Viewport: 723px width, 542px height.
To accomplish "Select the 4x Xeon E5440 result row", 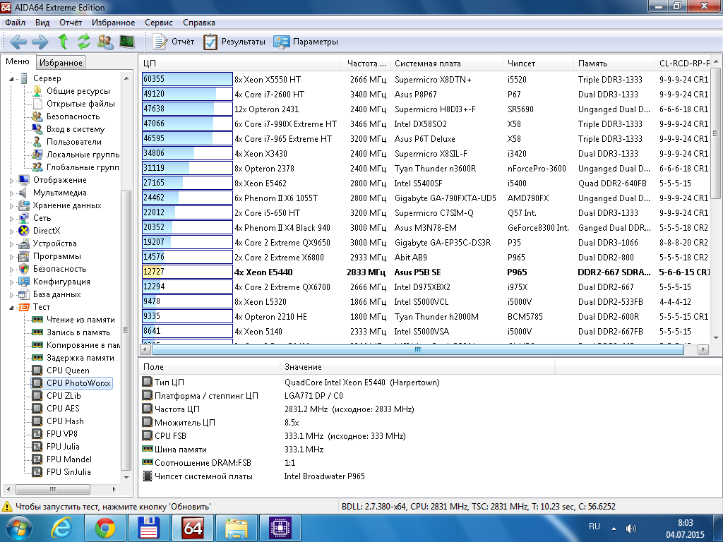I will click(x=425, y=272).
